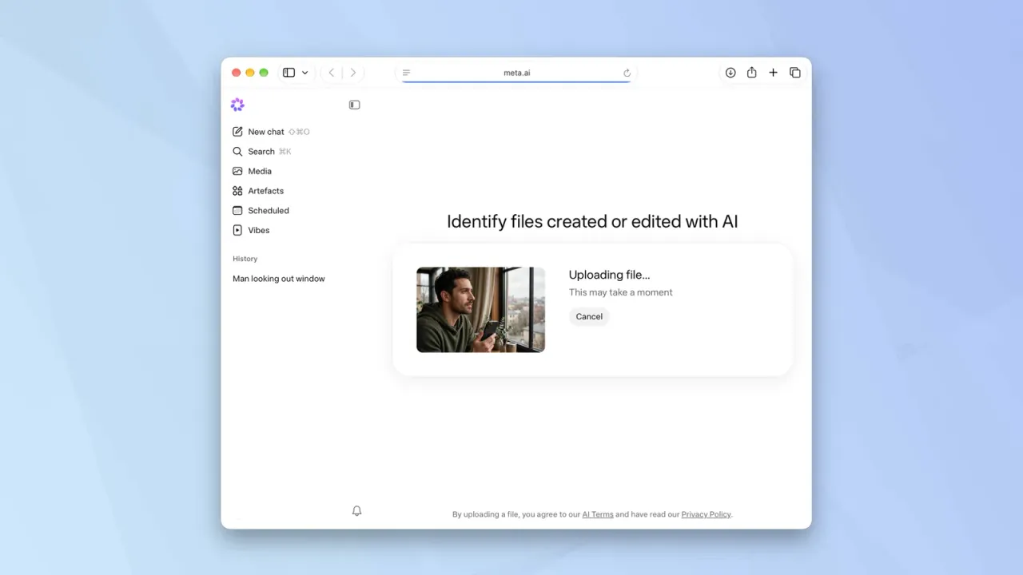This screenshot has height=575, width=1023.
Task: Open the Media section
Action: pos(252,171)
